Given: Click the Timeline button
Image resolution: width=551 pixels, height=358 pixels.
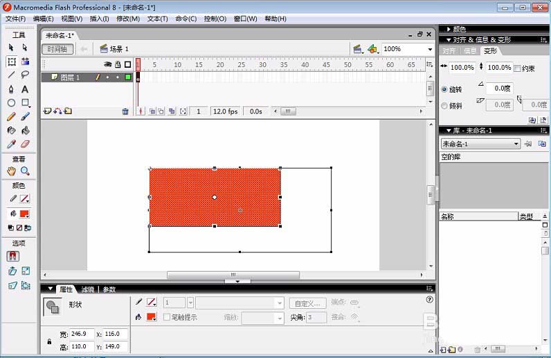Looking at the screenshot, I should pos(57,49).
